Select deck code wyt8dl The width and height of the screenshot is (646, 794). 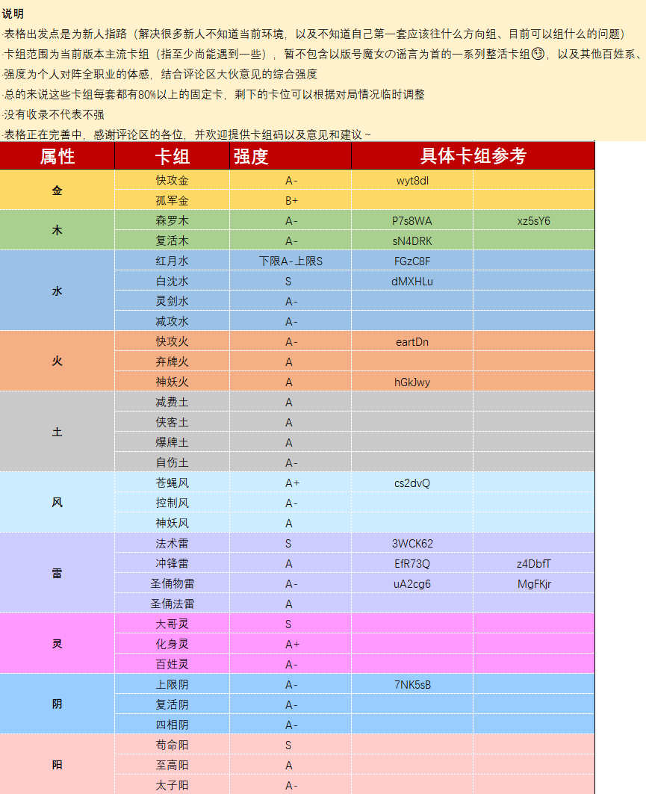pos(412,181)
